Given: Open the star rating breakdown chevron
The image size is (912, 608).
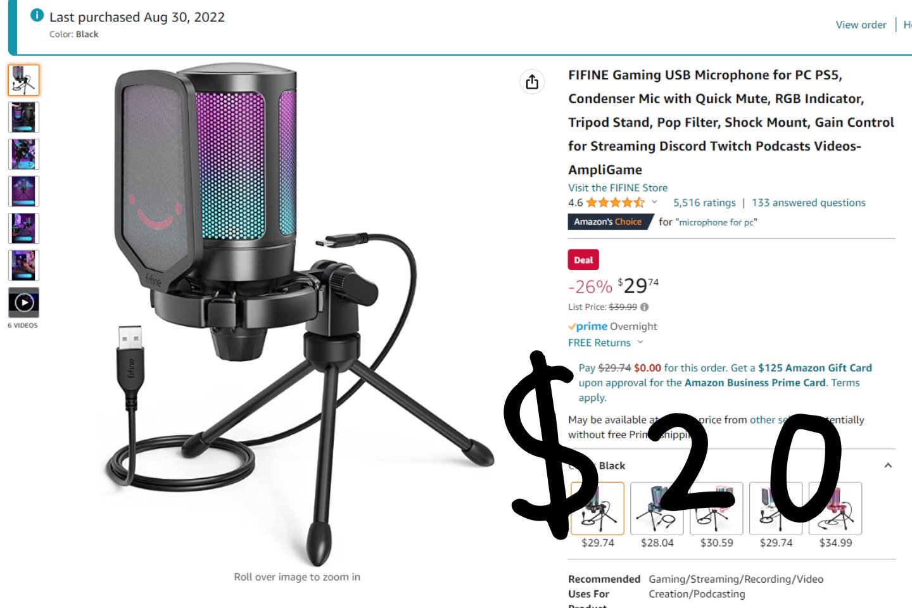Looking at the screenshot, I should click(x=654, y=203).
